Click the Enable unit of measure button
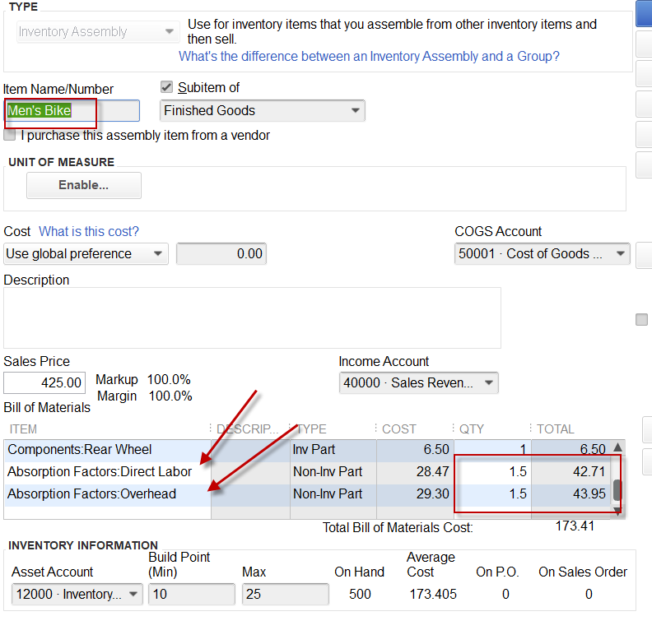652x630 pixels. [84, 185]
